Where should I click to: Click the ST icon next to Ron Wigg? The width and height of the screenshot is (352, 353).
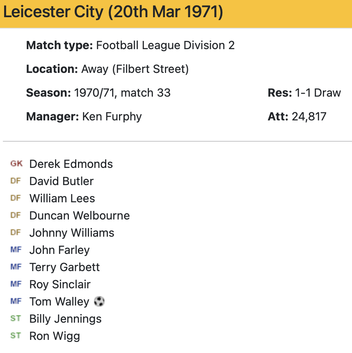(x=16, y=336)
